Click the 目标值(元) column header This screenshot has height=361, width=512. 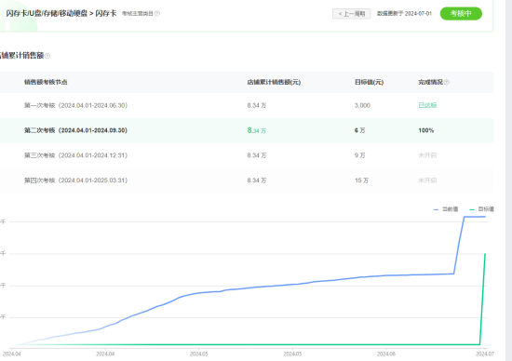tap(369, 82)
